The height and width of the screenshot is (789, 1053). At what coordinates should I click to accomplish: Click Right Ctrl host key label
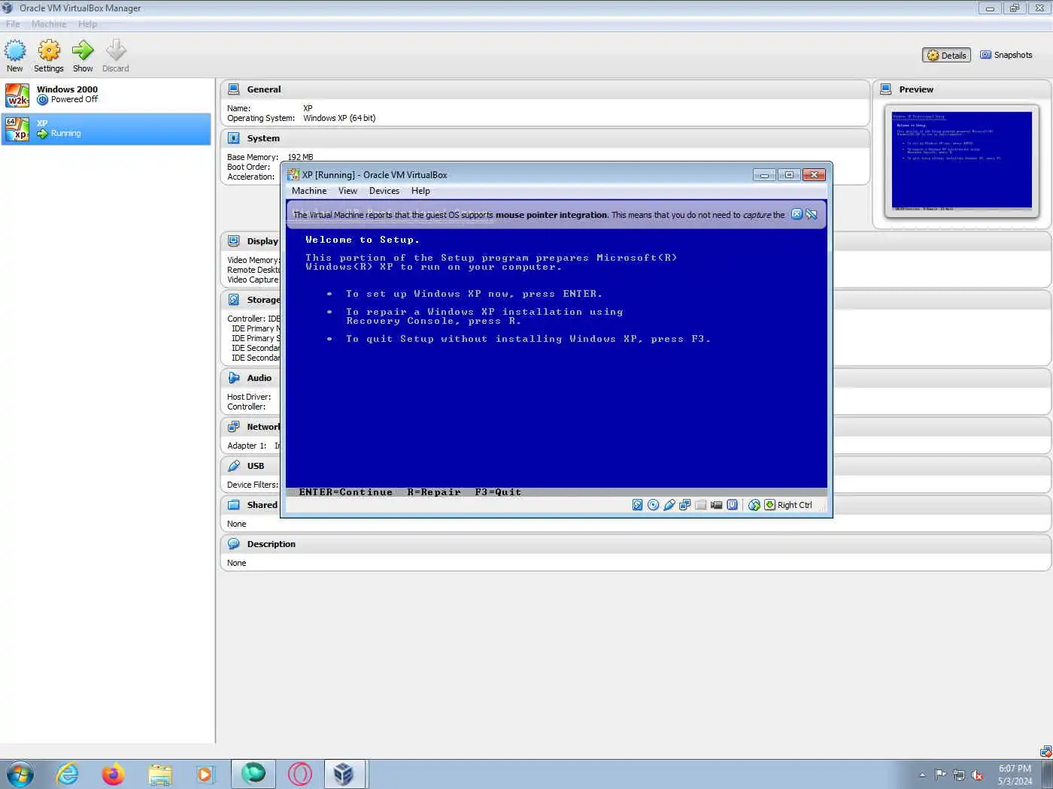point(795,505)
